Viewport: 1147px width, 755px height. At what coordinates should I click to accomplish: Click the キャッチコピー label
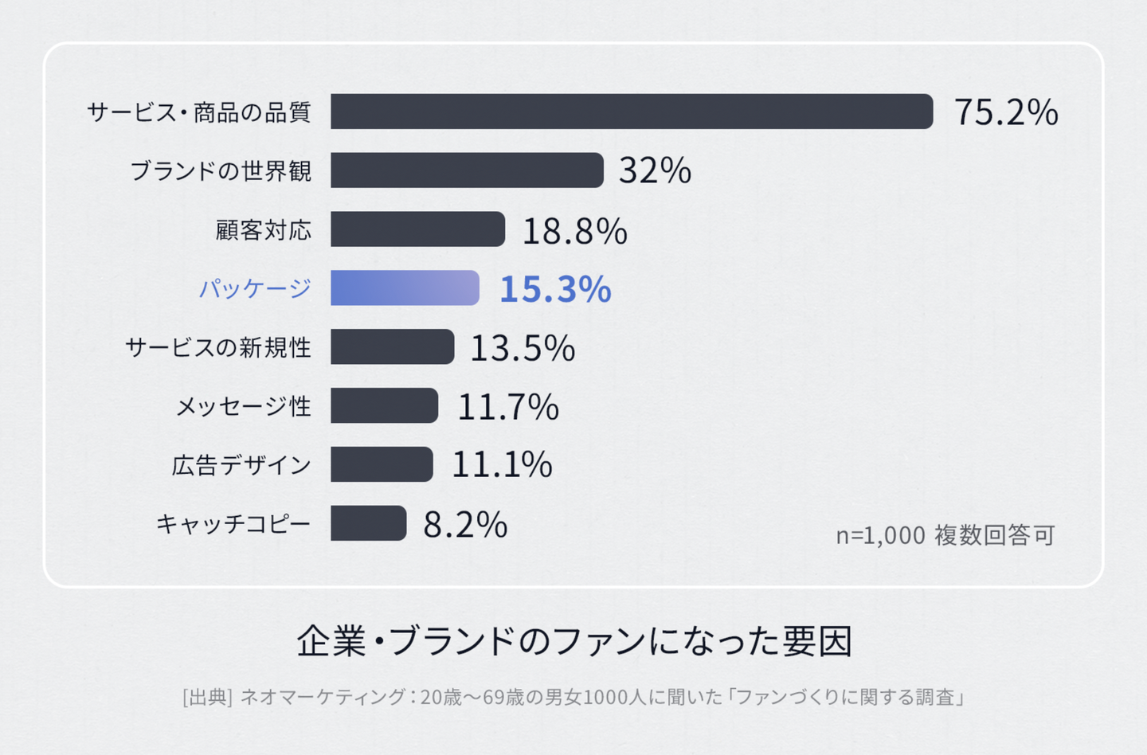(233, 523)
